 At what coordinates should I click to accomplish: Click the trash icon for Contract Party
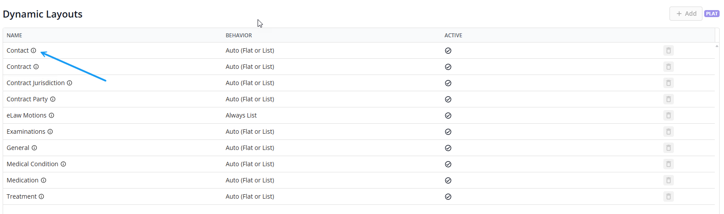pos(668,99)
